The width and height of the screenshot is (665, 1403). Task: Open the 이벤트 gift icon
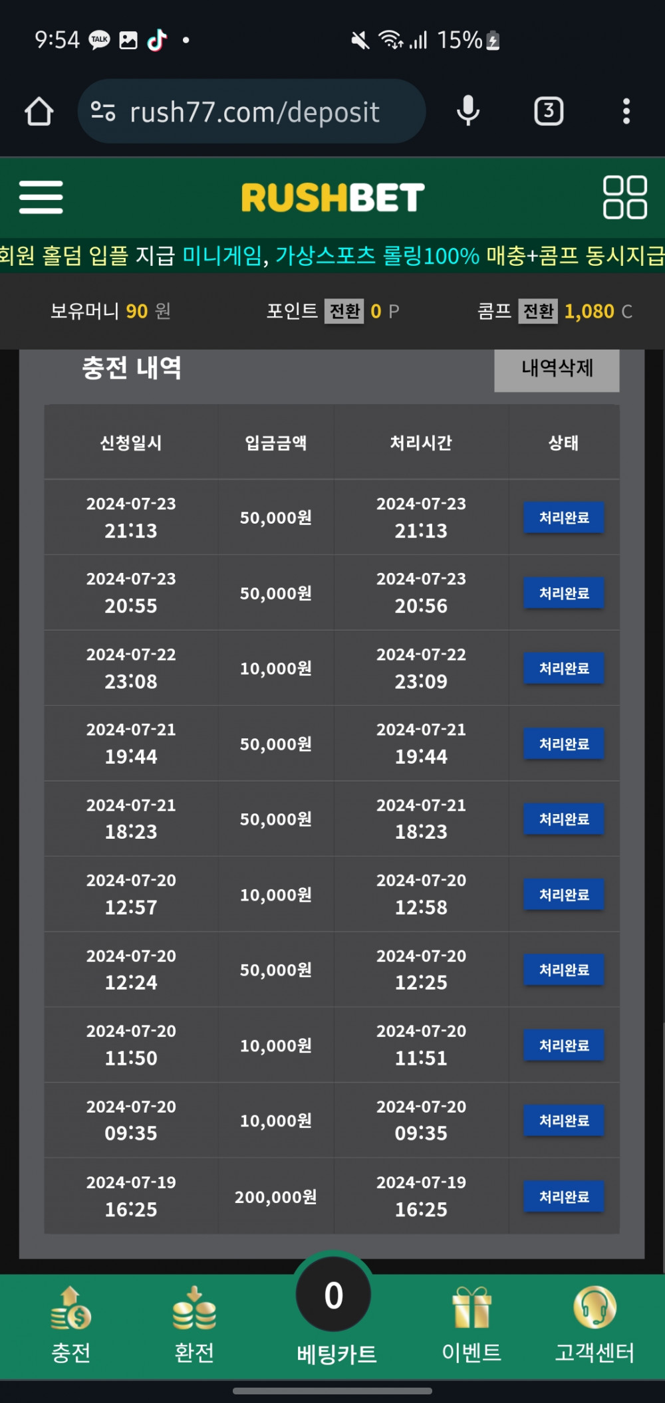click(471, 1325)
